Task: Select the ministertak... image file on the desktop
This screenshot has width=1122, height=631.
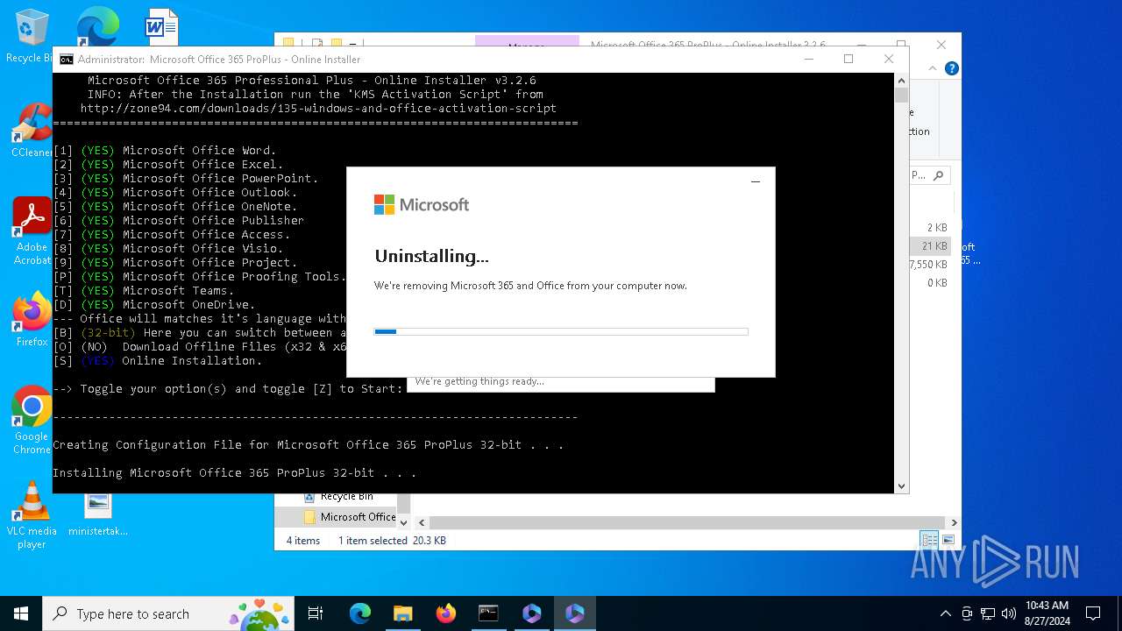Action: coord(98,514)
